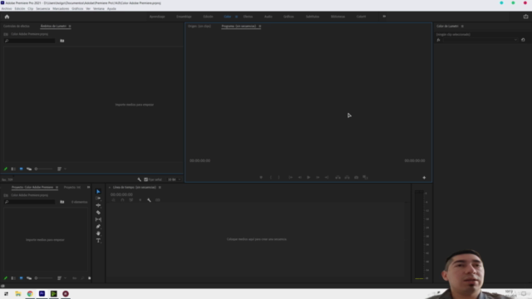Click the Home icon
532x299 pixels.
(7, 17)
